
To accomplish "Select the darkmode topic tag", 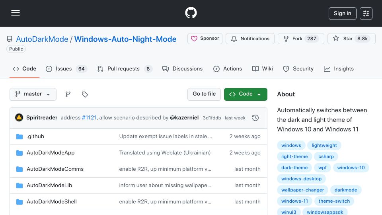I will (346, 190).
